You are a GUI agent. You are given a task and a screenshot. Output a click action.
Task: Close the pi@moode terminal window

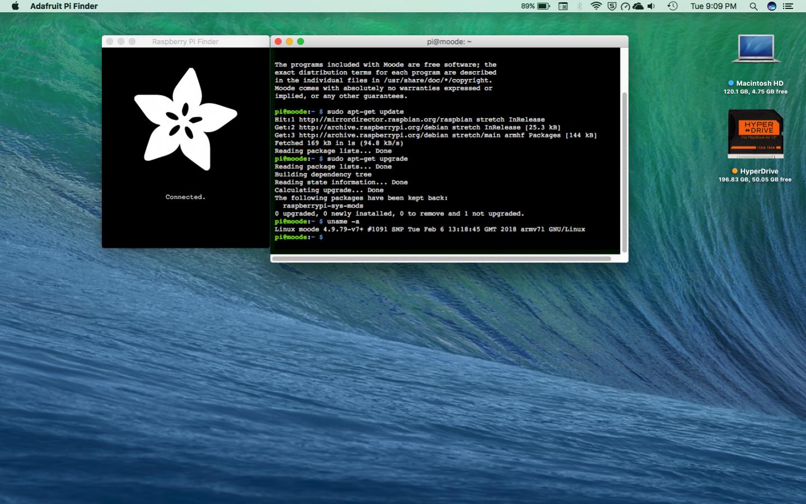click(x=278, y=41)
